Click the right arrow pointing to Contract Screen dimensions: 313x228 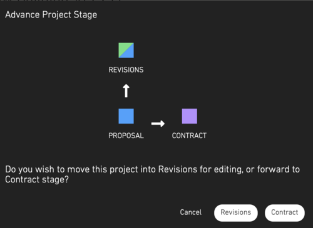click(158, 124)
